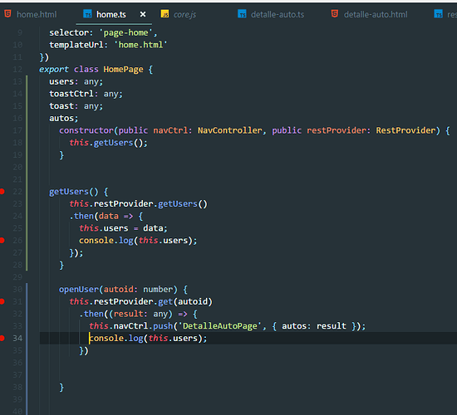Remove the breakpoint on line 22
The height and width of the screenshot is (415, 457).
2,192
